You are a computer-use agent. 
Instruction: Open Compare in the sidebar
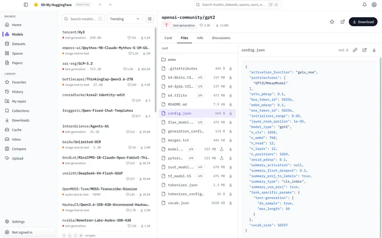pos(29,149)
